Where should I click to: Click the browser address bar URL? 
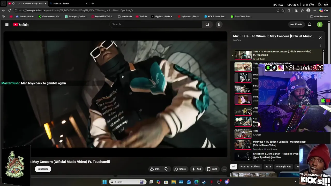(76, 10)
